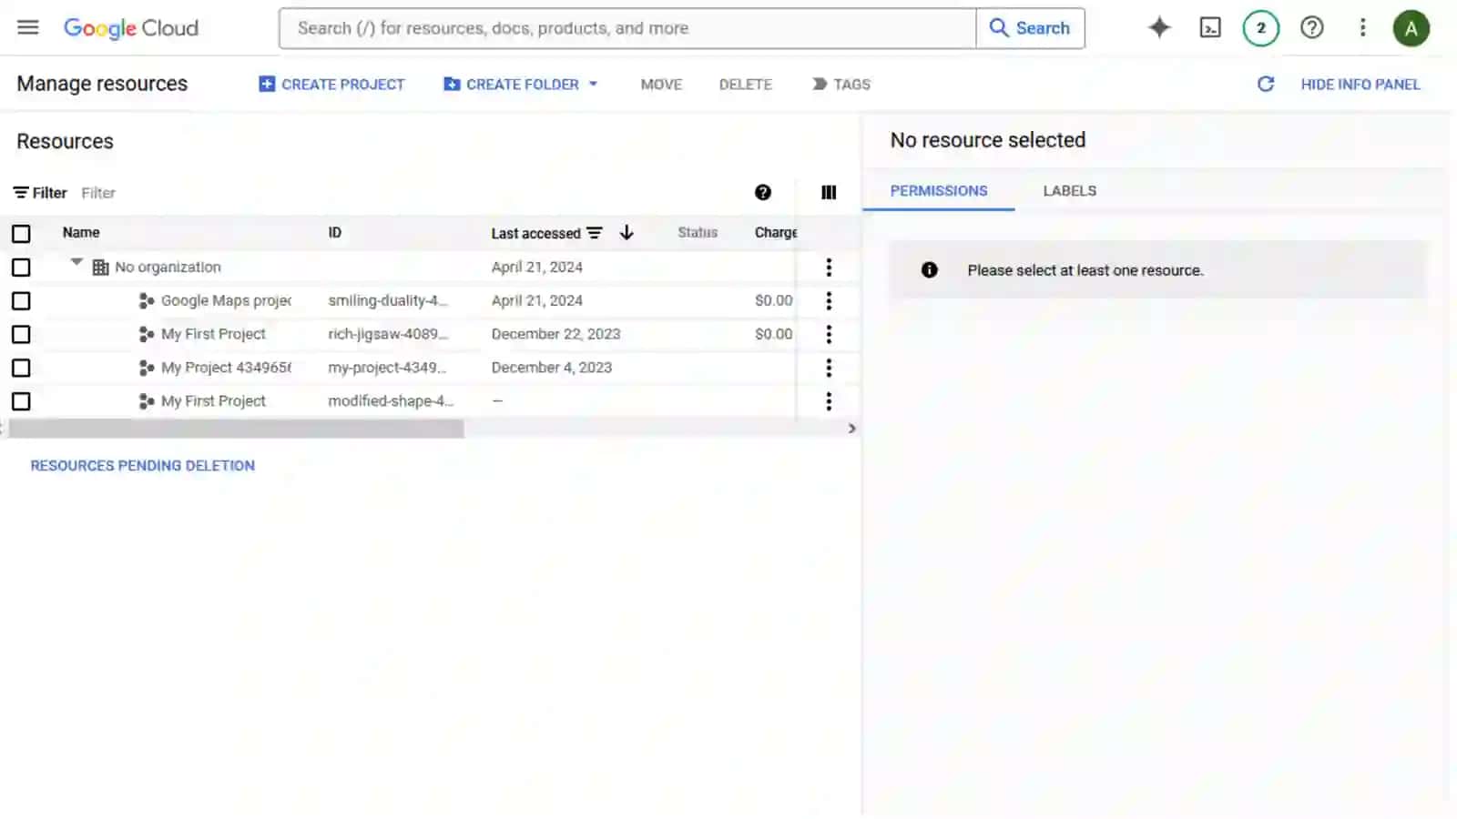Open top bar settings and utilities dots

tap(1363, 28)
